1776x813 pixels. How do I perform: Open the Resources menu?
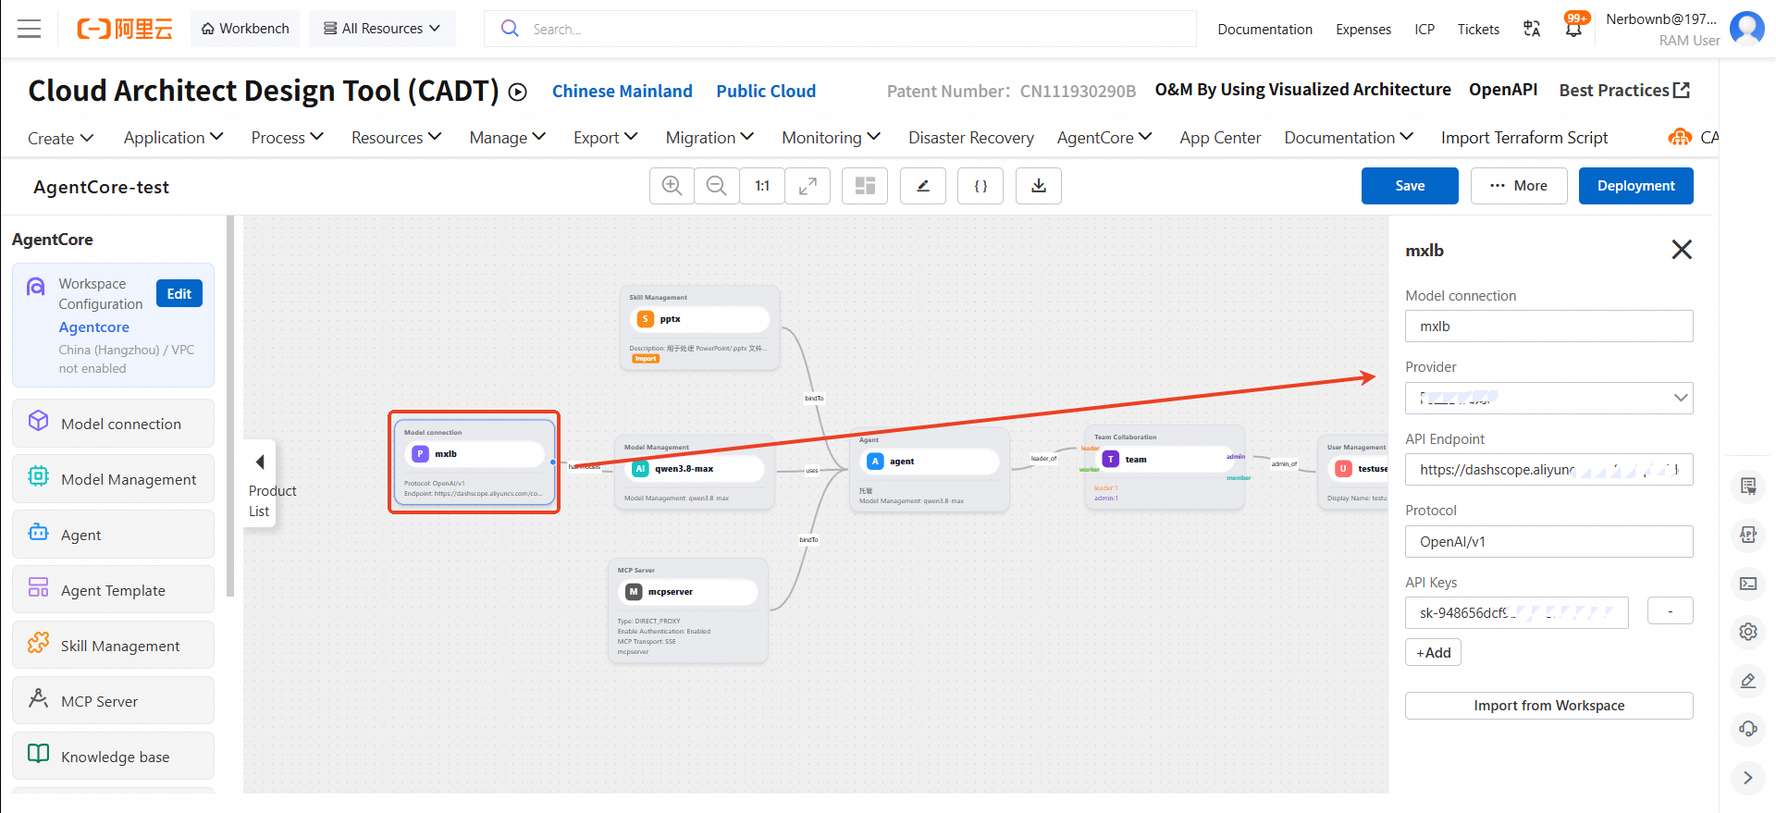click(x=397, y=138)
